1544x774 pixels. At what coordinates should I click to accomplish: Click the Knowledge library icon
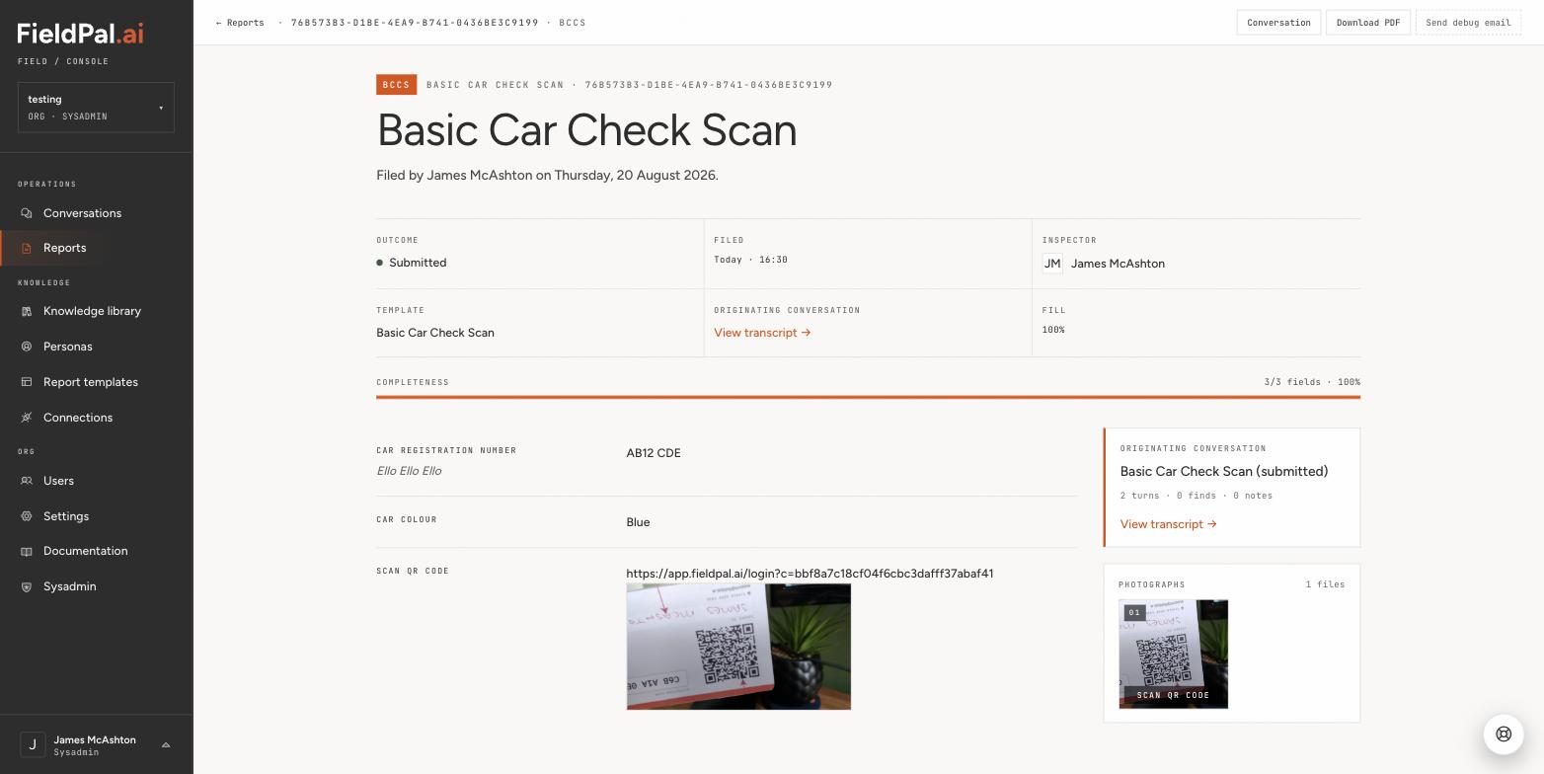pos(27,311)
